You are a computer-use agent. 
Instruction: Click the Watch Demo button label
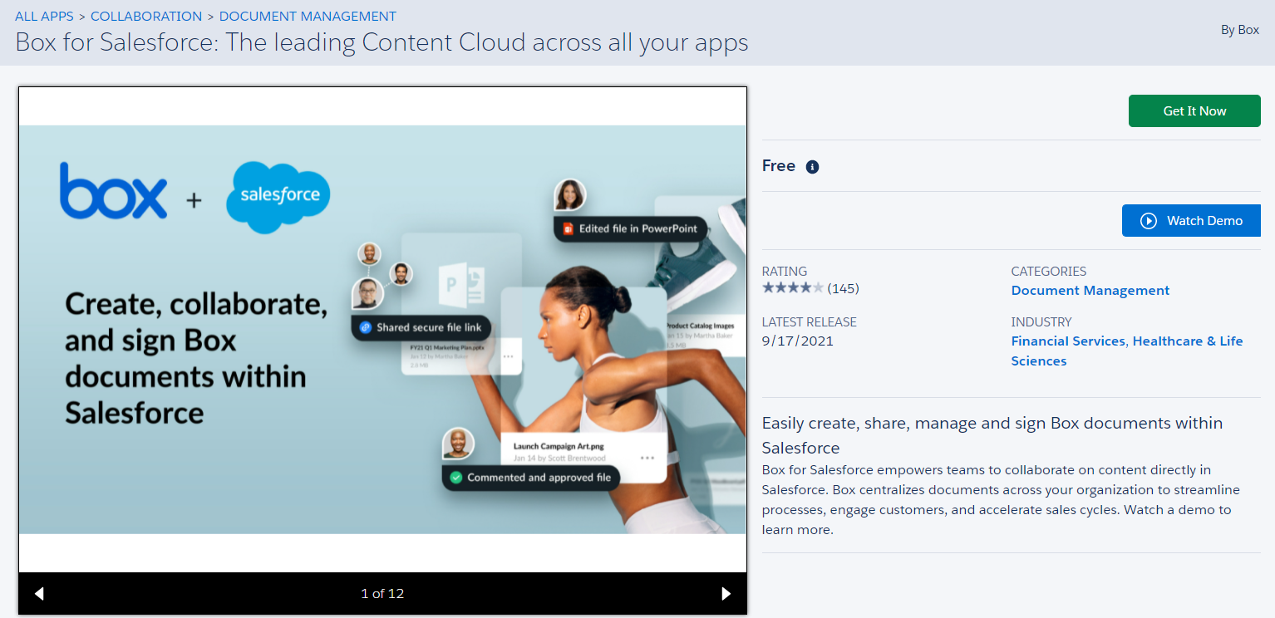click(1204, 221)
